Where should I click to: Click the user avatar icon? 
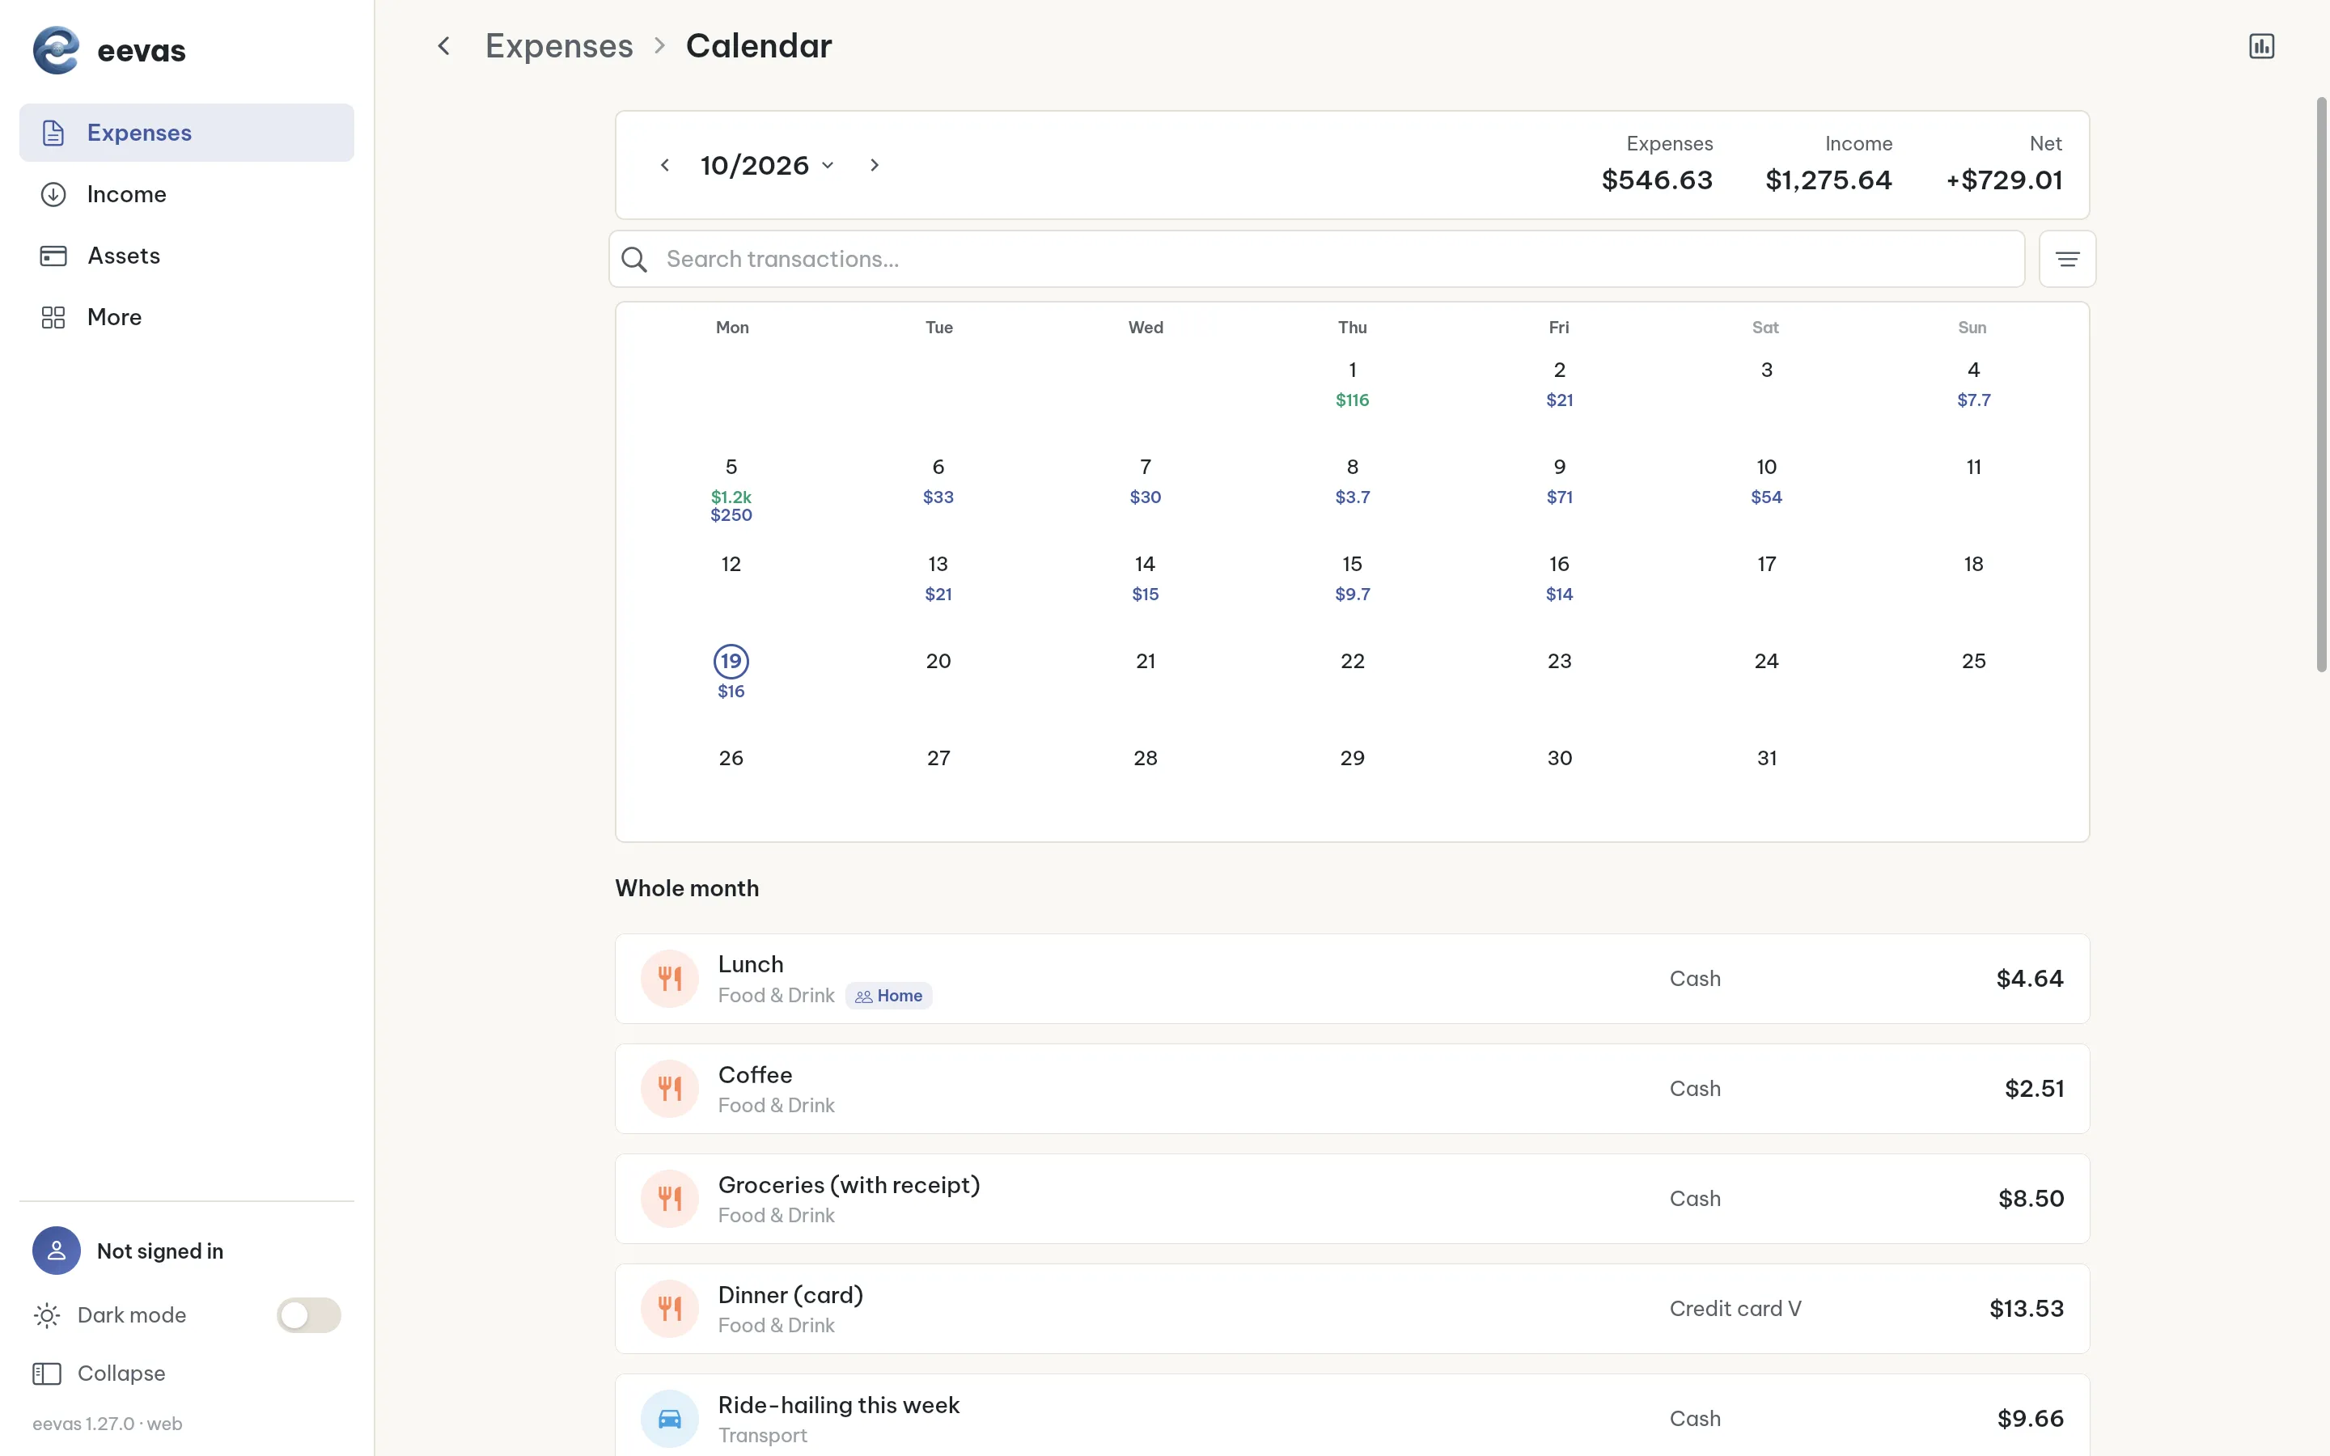(56, 1251)
